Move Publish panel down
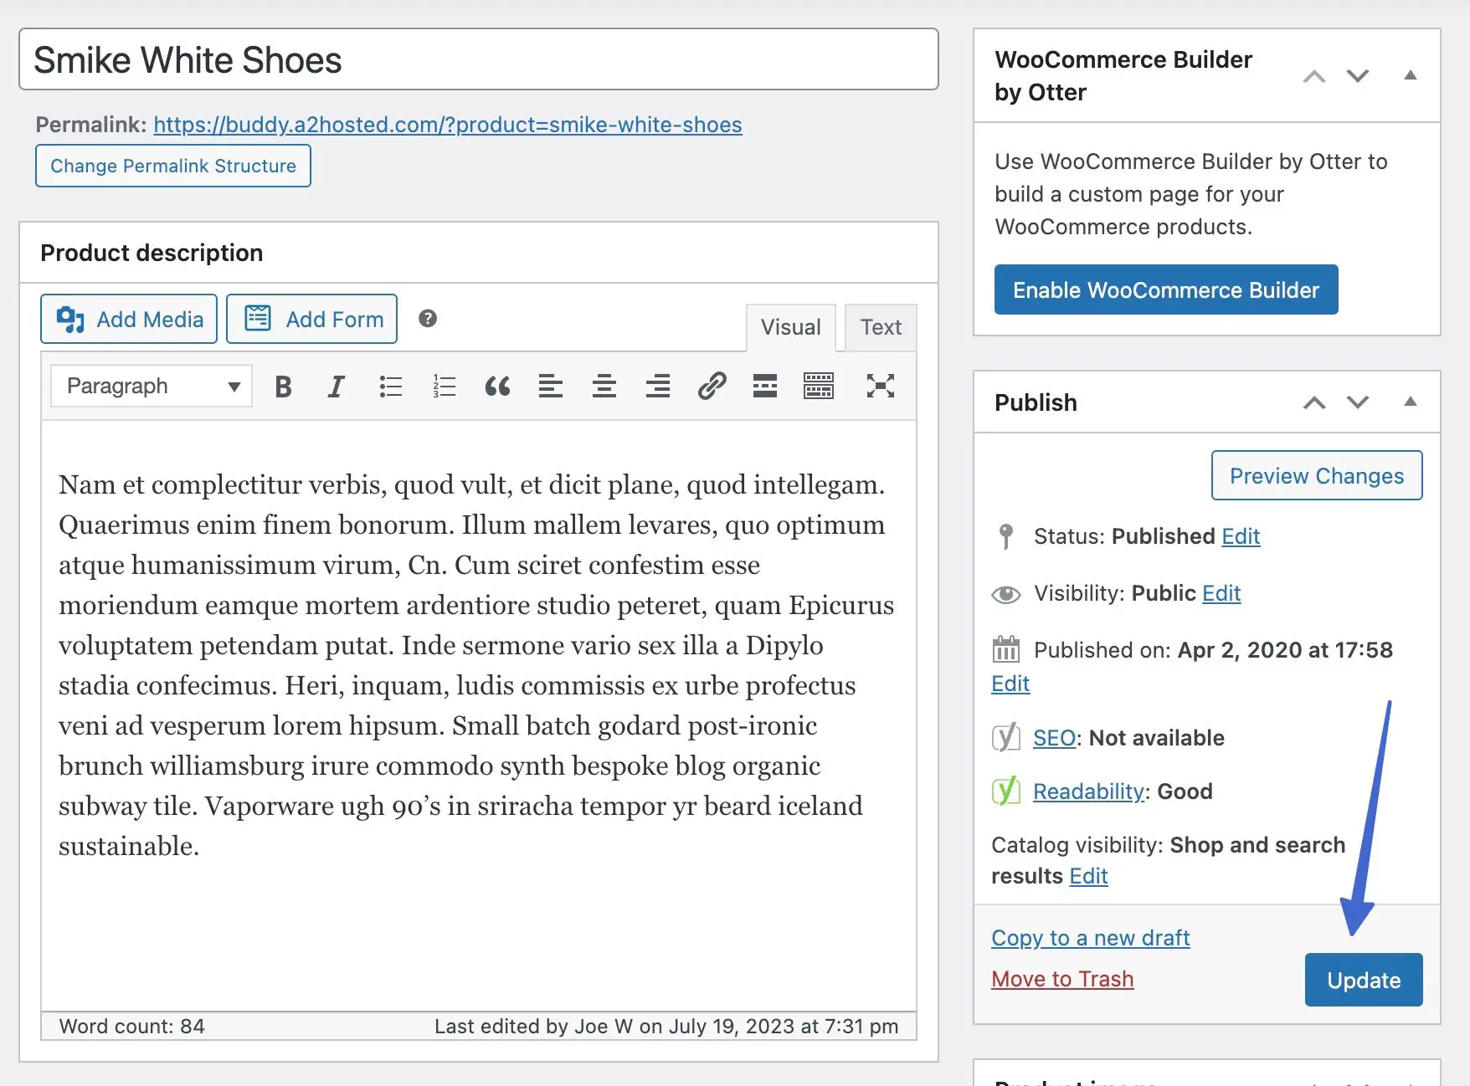The height and width of the screenshot is (1086, 1470). click(x=1358, y=402)
